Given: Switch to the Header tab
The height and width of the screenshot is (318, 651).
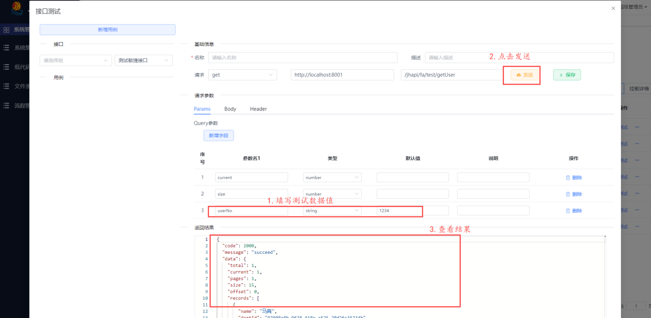Looking at the screenshot, I should pyautogui.click(x=258, y=109).
